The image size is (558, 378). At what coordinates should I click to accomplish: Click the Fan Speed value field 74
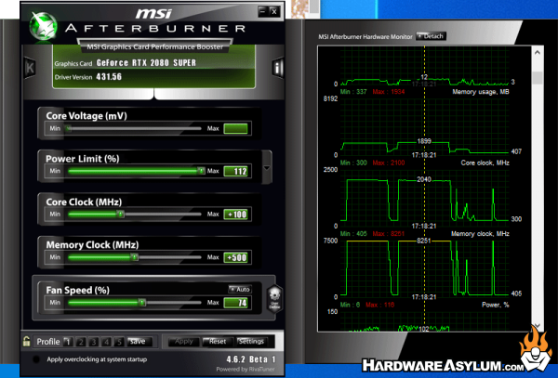tap(235, 303)
